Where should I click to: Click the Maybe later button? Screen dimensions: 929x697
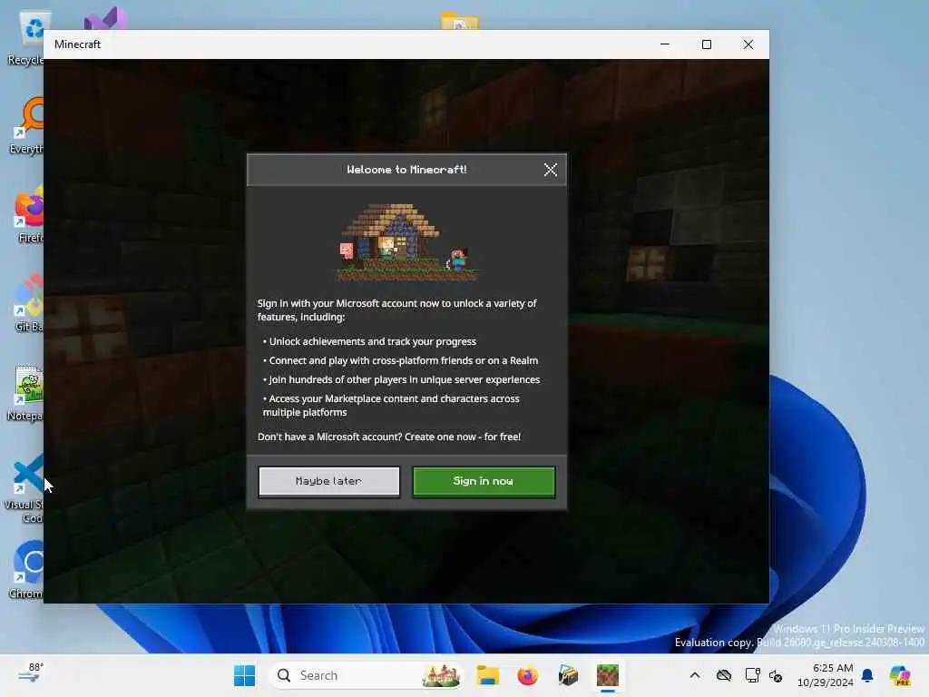pos(328,481)
